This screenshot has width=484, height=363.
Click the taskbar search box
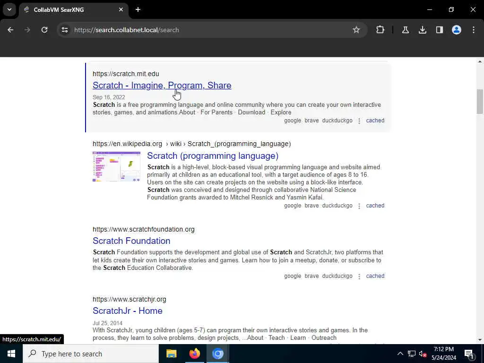[x=91, y=354]
